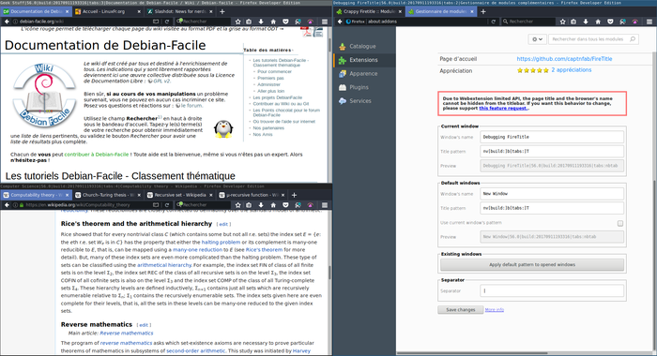Screen dimensions: 657x356
Task: Show Wikipedia site security padlock info
Action: coord(22,205)
